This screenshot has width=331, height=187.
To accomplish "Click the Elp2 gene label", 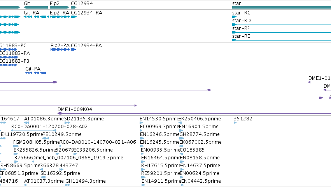I will click(55, 4).
